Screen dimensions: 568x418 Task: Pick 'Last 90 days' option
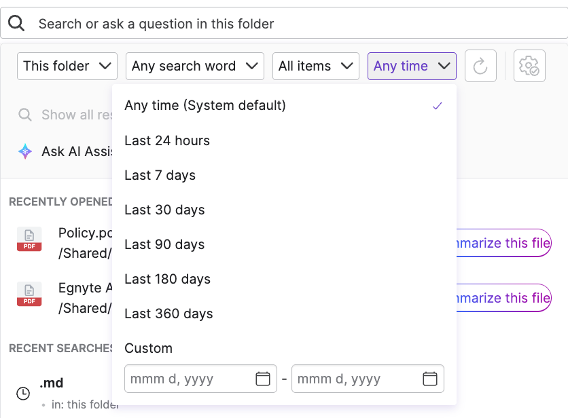coord(285,245)
